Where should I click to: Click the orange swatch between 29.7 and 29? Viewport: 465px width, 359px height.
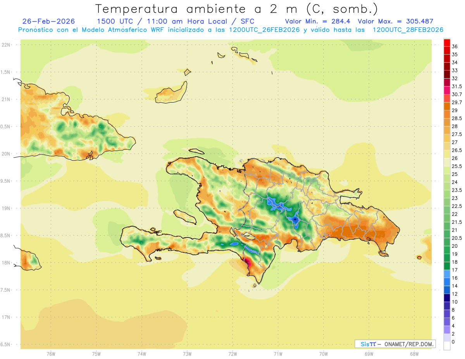[x=447, y=106]
